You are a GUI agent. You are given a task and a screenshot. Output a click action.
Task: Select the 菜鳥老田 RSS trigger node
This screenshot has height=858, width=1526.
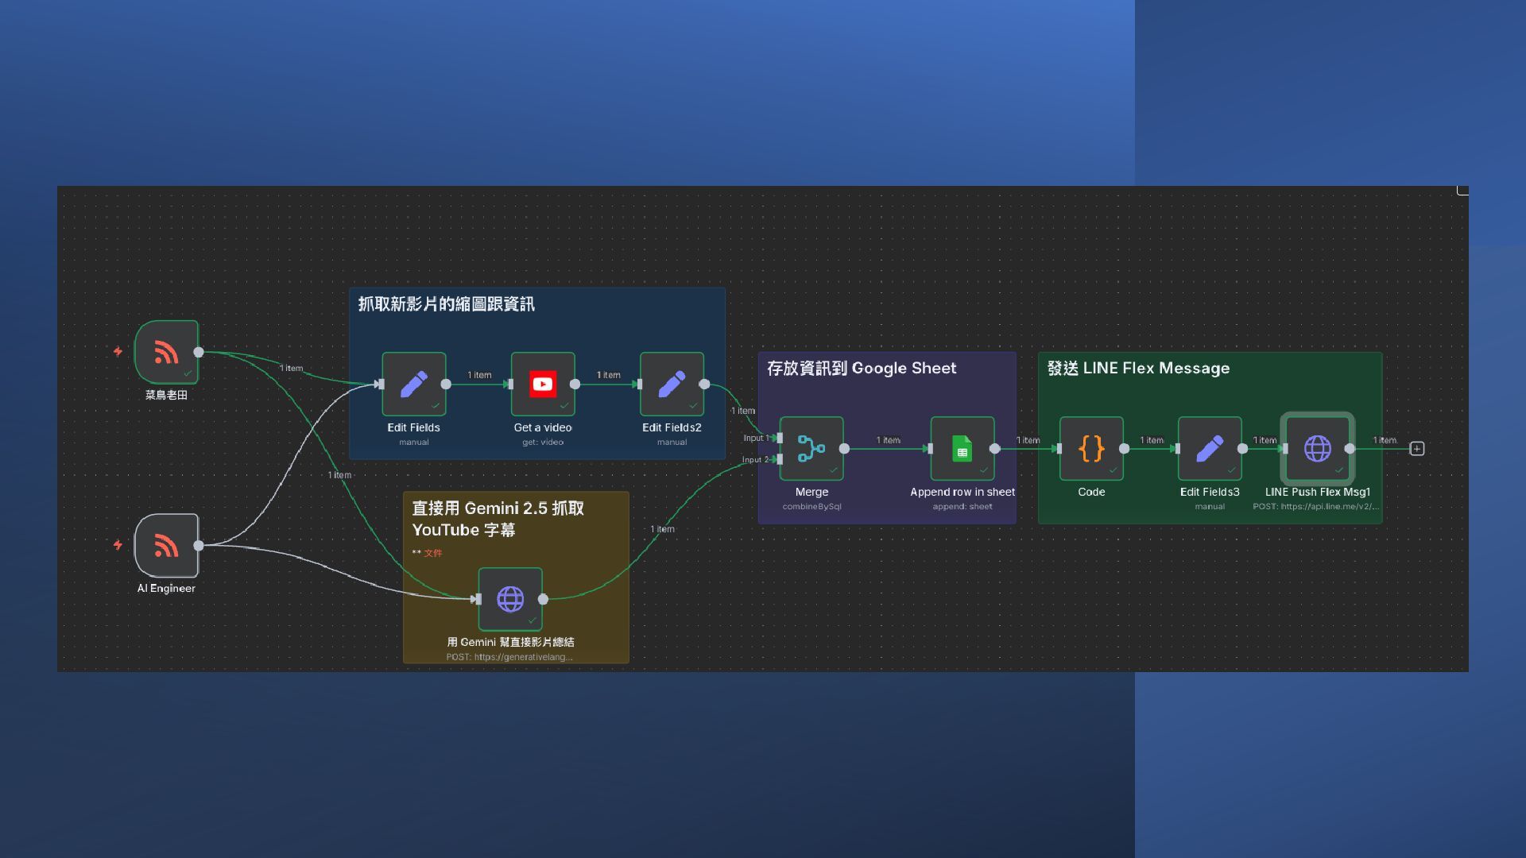tap(166, 352)
